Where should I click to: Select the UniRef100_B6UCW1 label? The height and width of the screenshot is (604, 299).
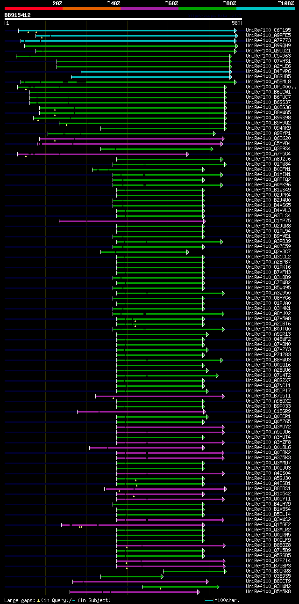[x=268, y=92]
